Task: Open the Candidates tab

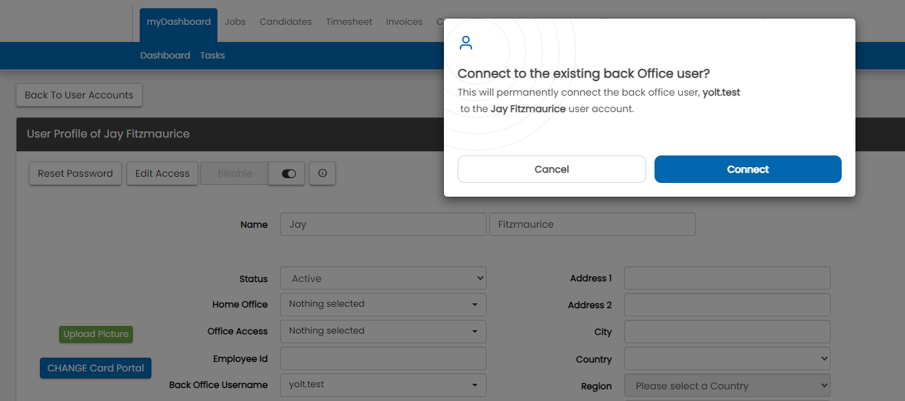Action: click(286, 21)
